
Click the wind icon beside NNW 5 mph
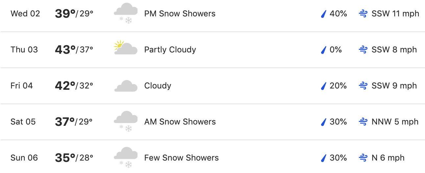pos(363,122)
